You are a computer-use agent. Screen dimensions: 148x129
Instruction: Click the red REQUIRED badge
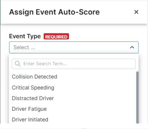coord(56,36)
